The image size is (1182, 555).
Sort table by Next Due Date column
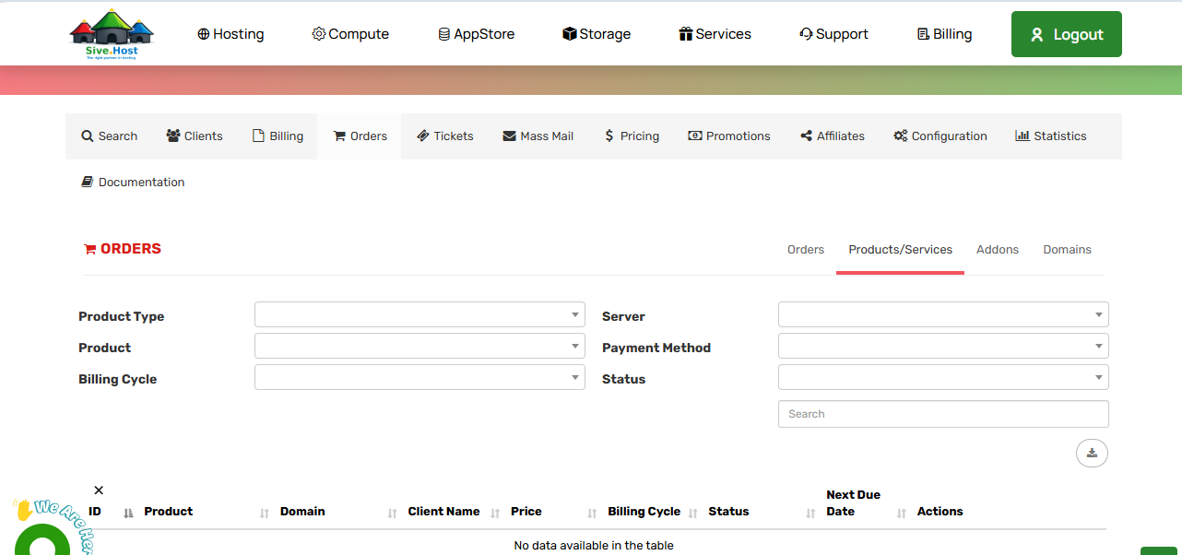tap(867, 503)
